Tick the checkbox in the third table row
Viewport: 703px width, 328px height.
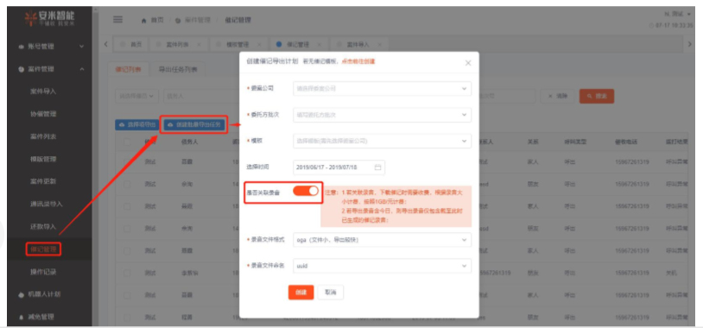pyautogui.click(x=127, y=206)
